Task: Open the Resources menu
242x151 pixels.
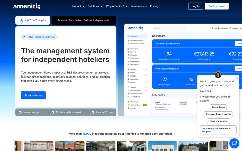Action: tap(138, 6)
